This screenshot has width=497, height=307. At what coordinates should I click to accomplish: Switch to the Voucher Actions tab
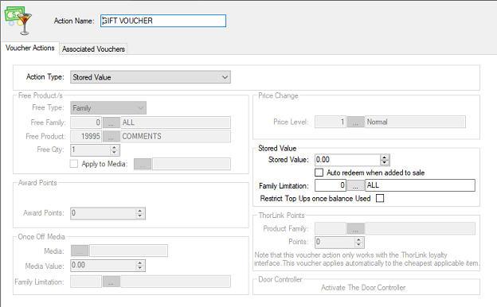pyautogui.click(x=30, y=48)
